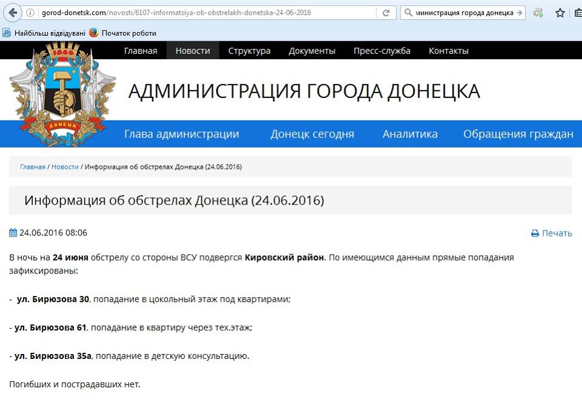This screenshot has width=582, height=400.
Task: Open the Початок роботи bookmark
Action: pos(122,33)
